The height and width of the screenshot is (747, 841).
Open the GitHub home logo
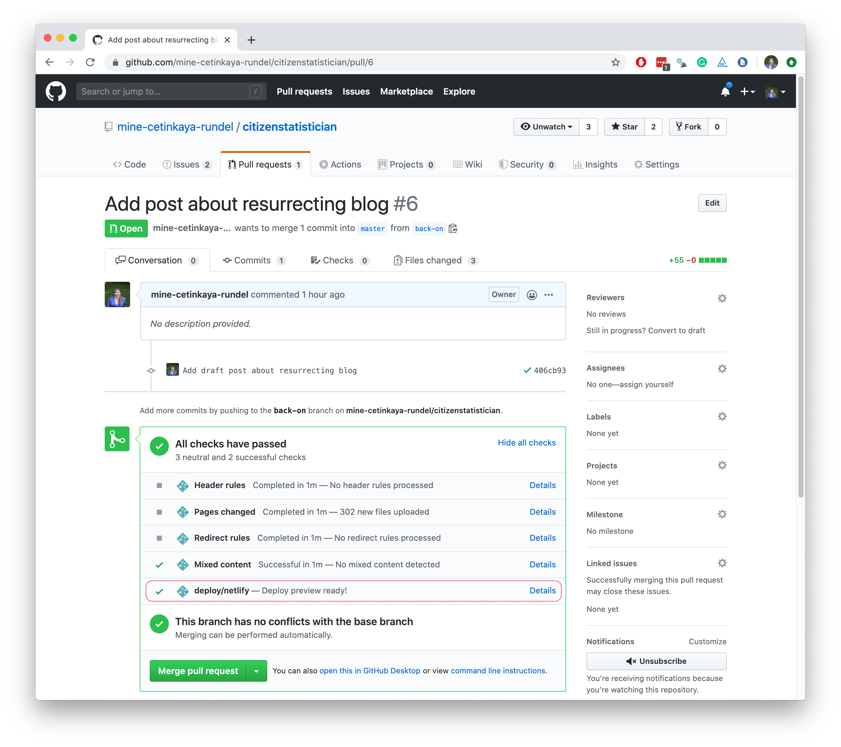pyautogui.click(x=56, y=91)
